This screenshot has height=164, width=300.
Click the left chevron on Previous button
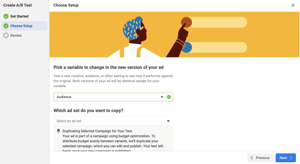point(252,158)
